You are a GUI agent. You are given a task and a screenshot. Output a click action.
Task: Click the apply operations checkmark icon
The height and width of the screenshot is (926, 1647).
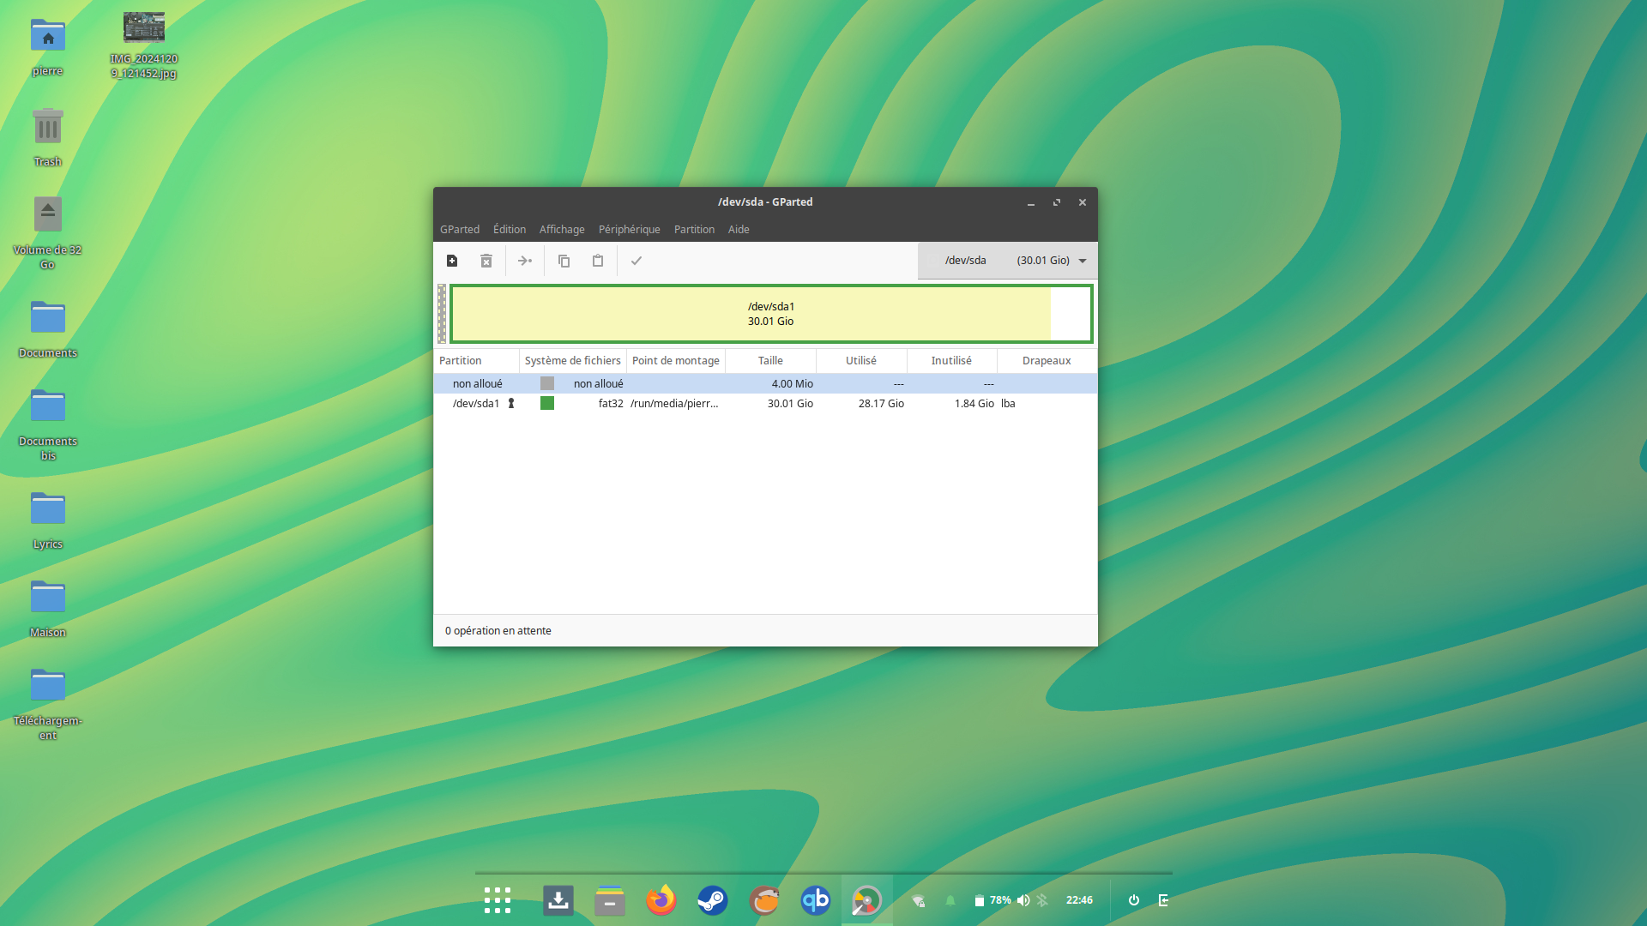click(x=636, y=261)
